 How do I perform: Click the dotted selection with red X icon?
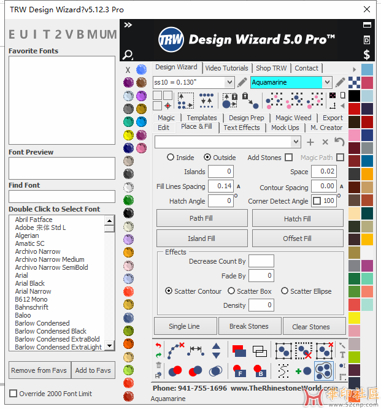pos(304,351)
